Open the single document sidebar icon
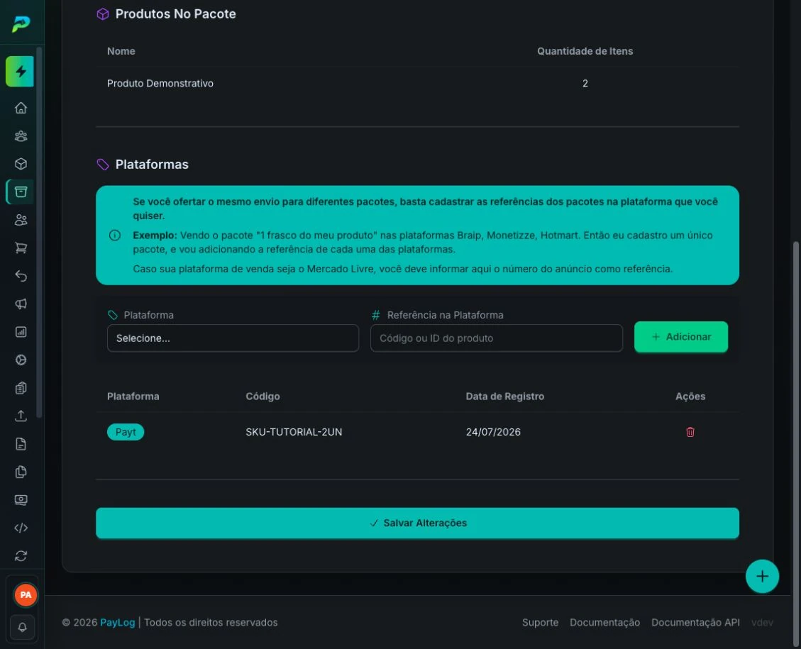This screenshot has height=649, width=801. (21, 444)
